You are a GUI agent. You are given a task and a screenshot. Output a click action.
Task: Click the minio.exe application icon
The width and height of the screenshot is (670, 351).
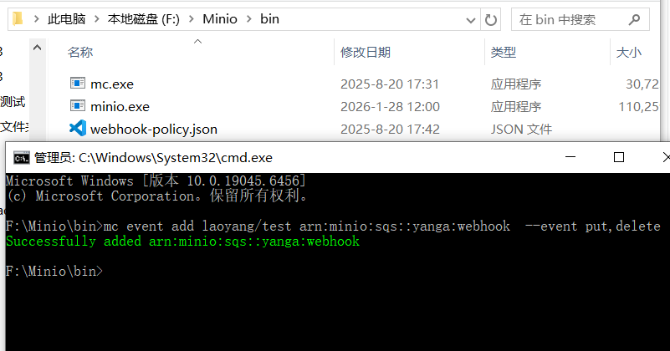pos(77,105)
